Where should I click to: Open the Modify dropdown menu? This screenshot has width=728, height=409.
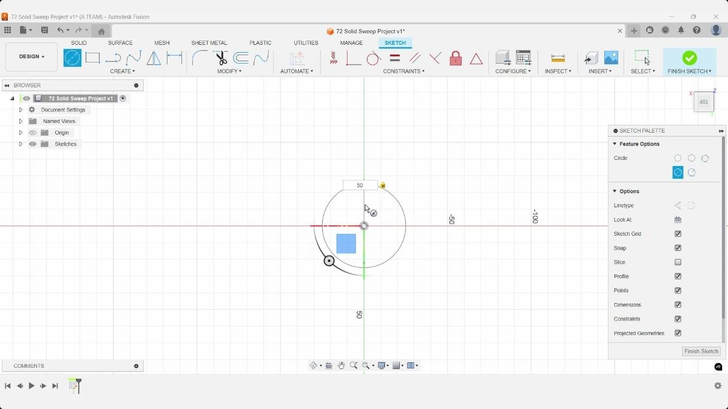tap(229, 71)
